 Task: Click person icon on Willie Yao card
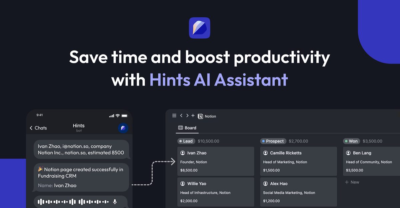point(183,183)
